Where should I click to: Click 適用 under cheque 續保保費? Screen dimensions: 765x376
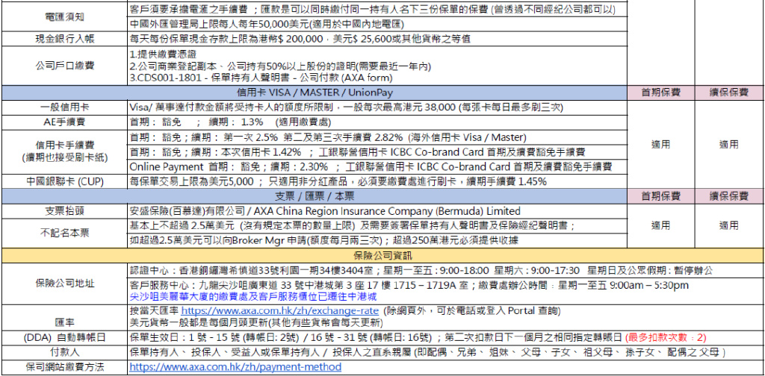pos(729,225)
